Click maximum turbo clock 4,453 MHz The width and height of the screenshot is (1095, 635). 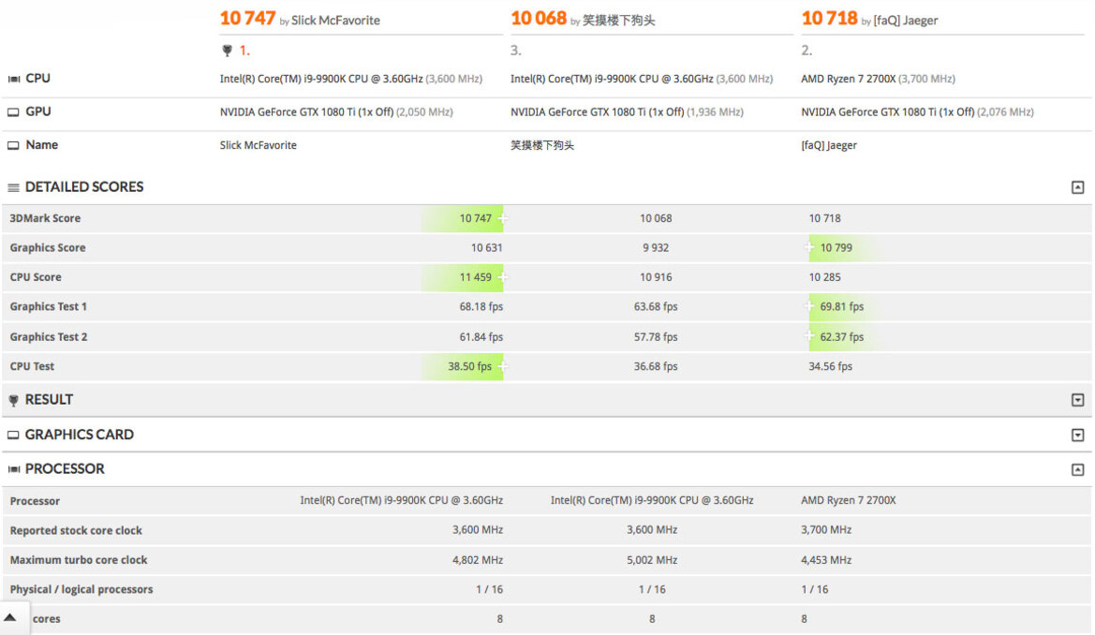(826, 560)
